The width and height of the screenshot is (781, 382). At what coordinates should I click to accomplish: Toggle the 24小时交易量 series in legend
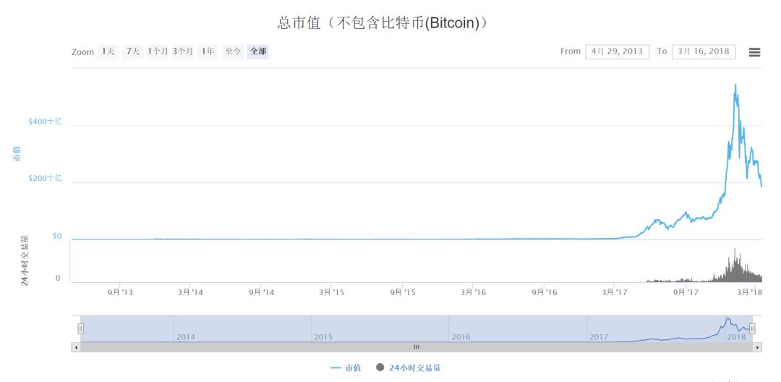(x=409, y=368)
